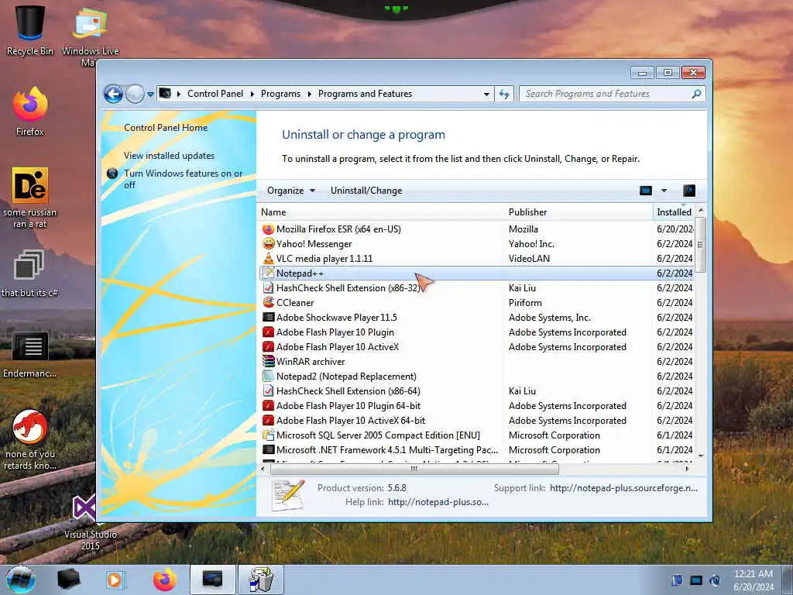The image size is (793, 595).
Task: Sort by the Installed column header
Action: (674, 212)
